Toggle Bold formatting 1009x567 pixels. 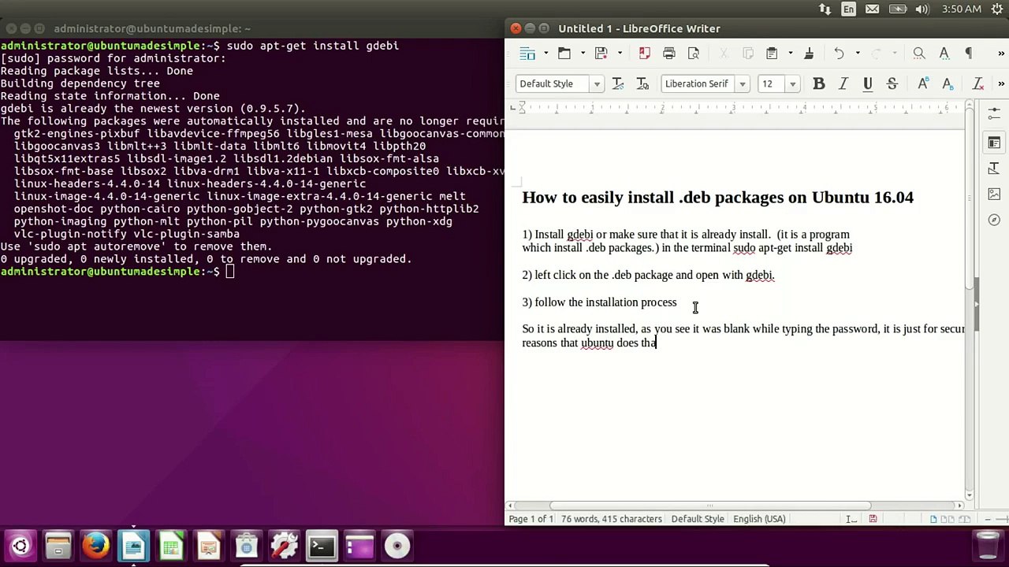pos(819,83)
